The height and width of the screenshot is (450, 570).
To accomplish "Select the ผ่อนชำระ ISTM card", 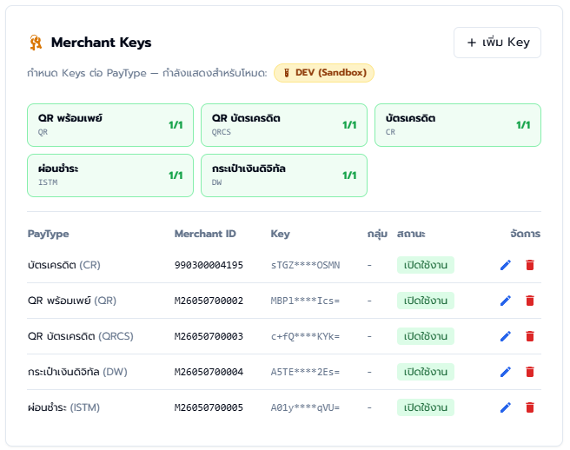I will 110,175.
